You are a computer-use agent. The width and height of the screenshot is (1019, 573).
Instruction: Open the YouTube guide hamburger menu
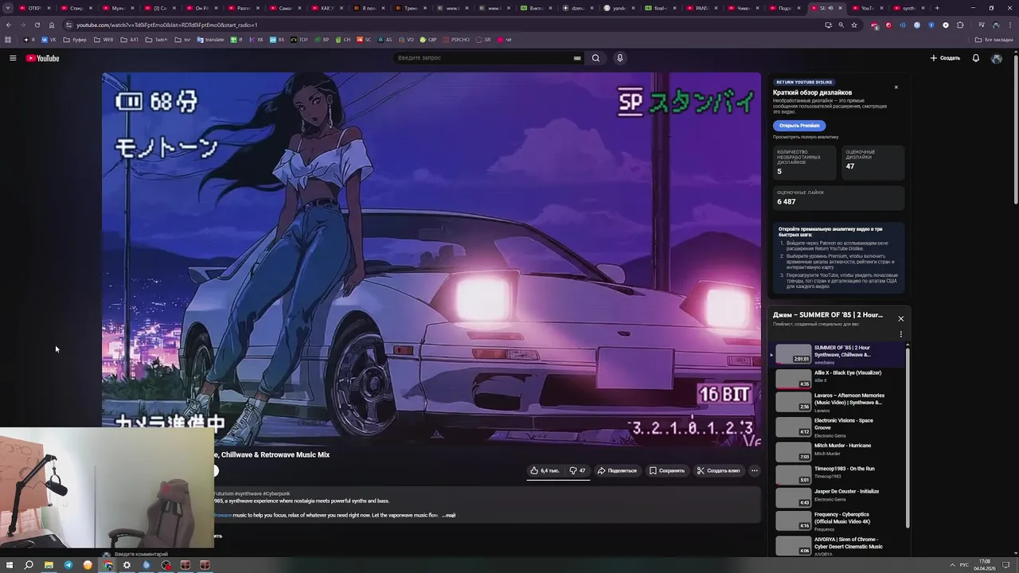[13, 58]
